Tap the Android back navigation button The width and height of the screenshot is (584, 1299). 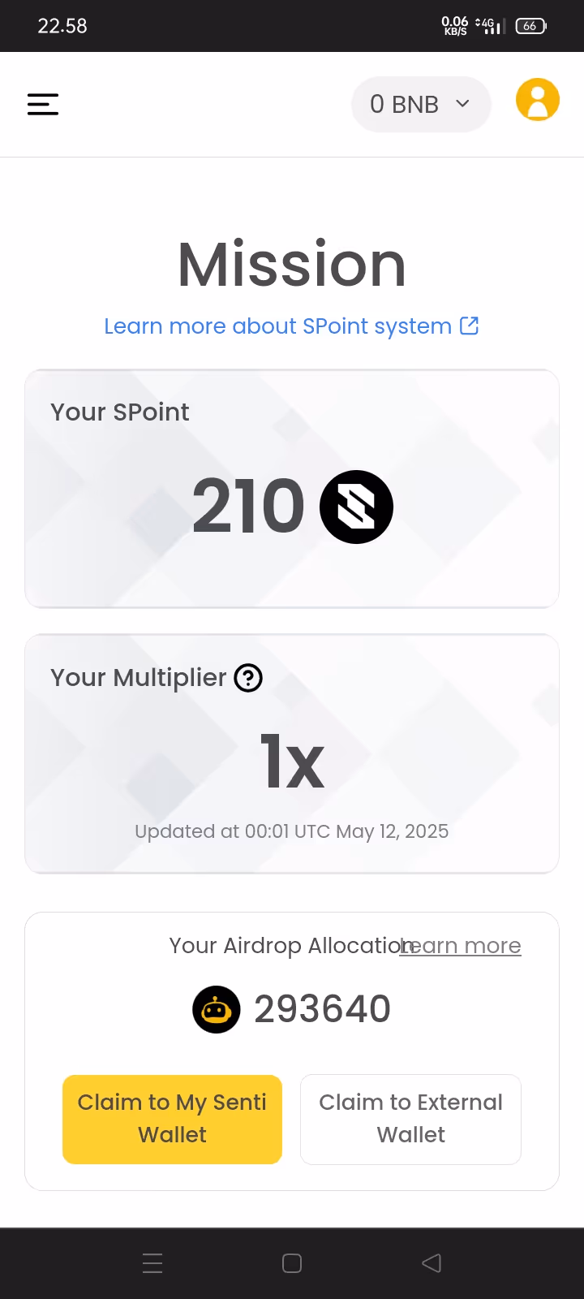[x=432, y=1263]
